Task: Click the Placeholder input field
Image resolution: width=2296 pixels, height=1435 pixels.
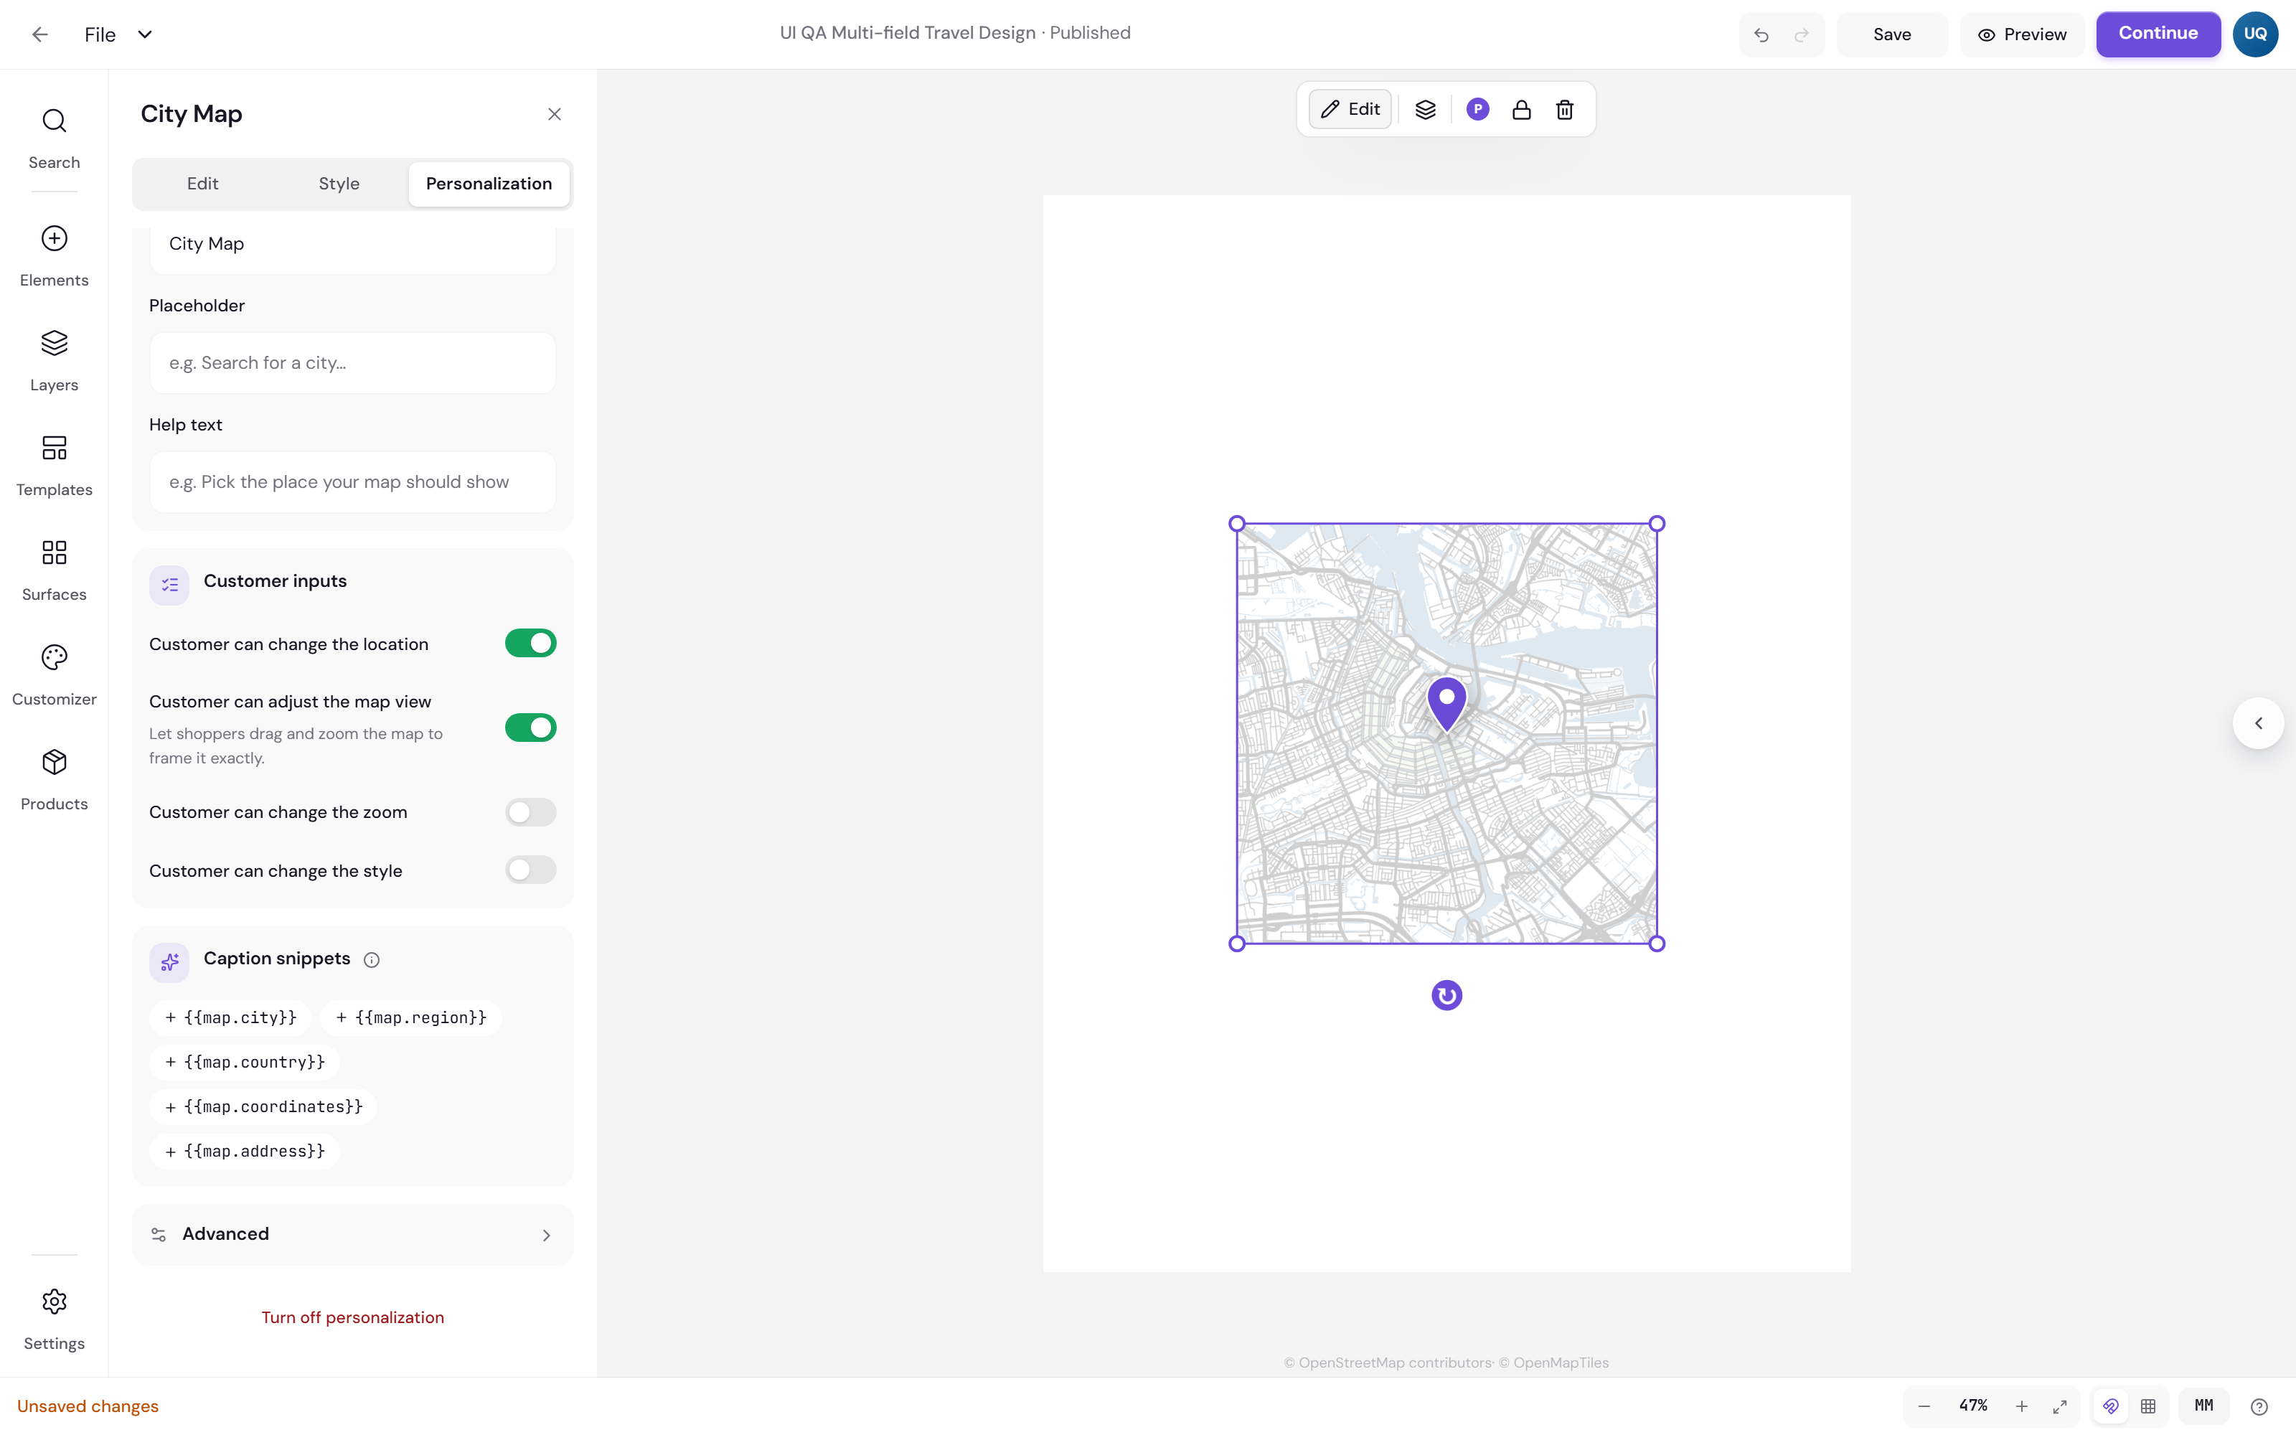Action: click(352, 364)
